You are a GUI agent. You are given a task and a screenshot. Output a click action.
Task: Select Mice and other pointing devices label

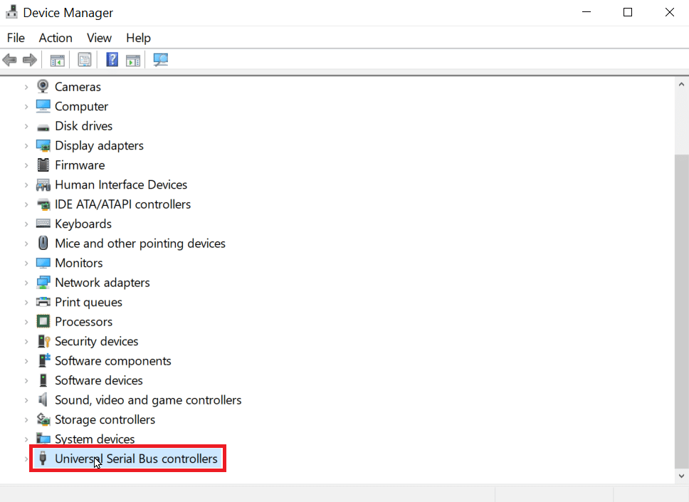(140, 243)
